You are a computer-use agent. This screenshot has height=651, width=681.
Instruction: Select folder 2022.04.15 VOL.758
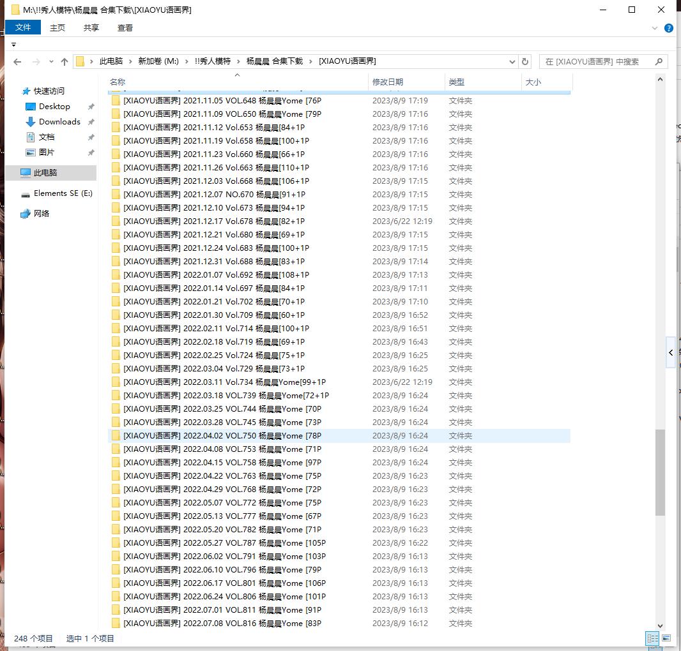tap(339, 463)
